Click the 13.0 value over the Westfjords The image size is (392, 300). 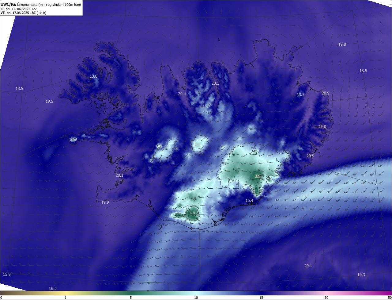(x=93, y=76)
